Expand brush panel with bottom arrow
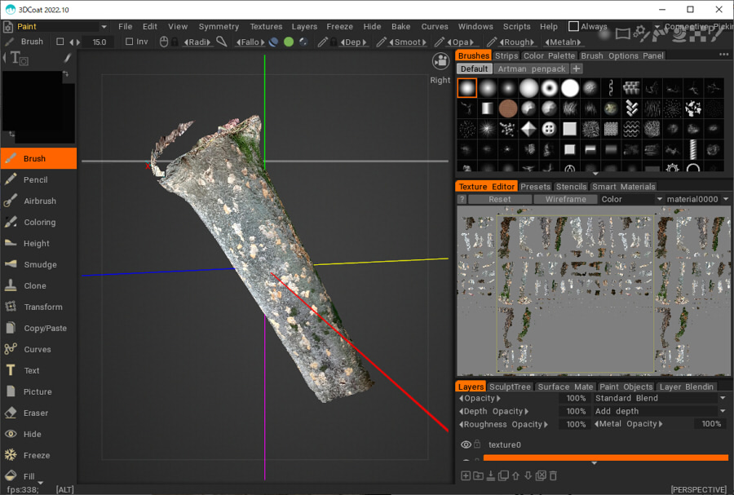 pyautogui.click(x=595, y=174)
